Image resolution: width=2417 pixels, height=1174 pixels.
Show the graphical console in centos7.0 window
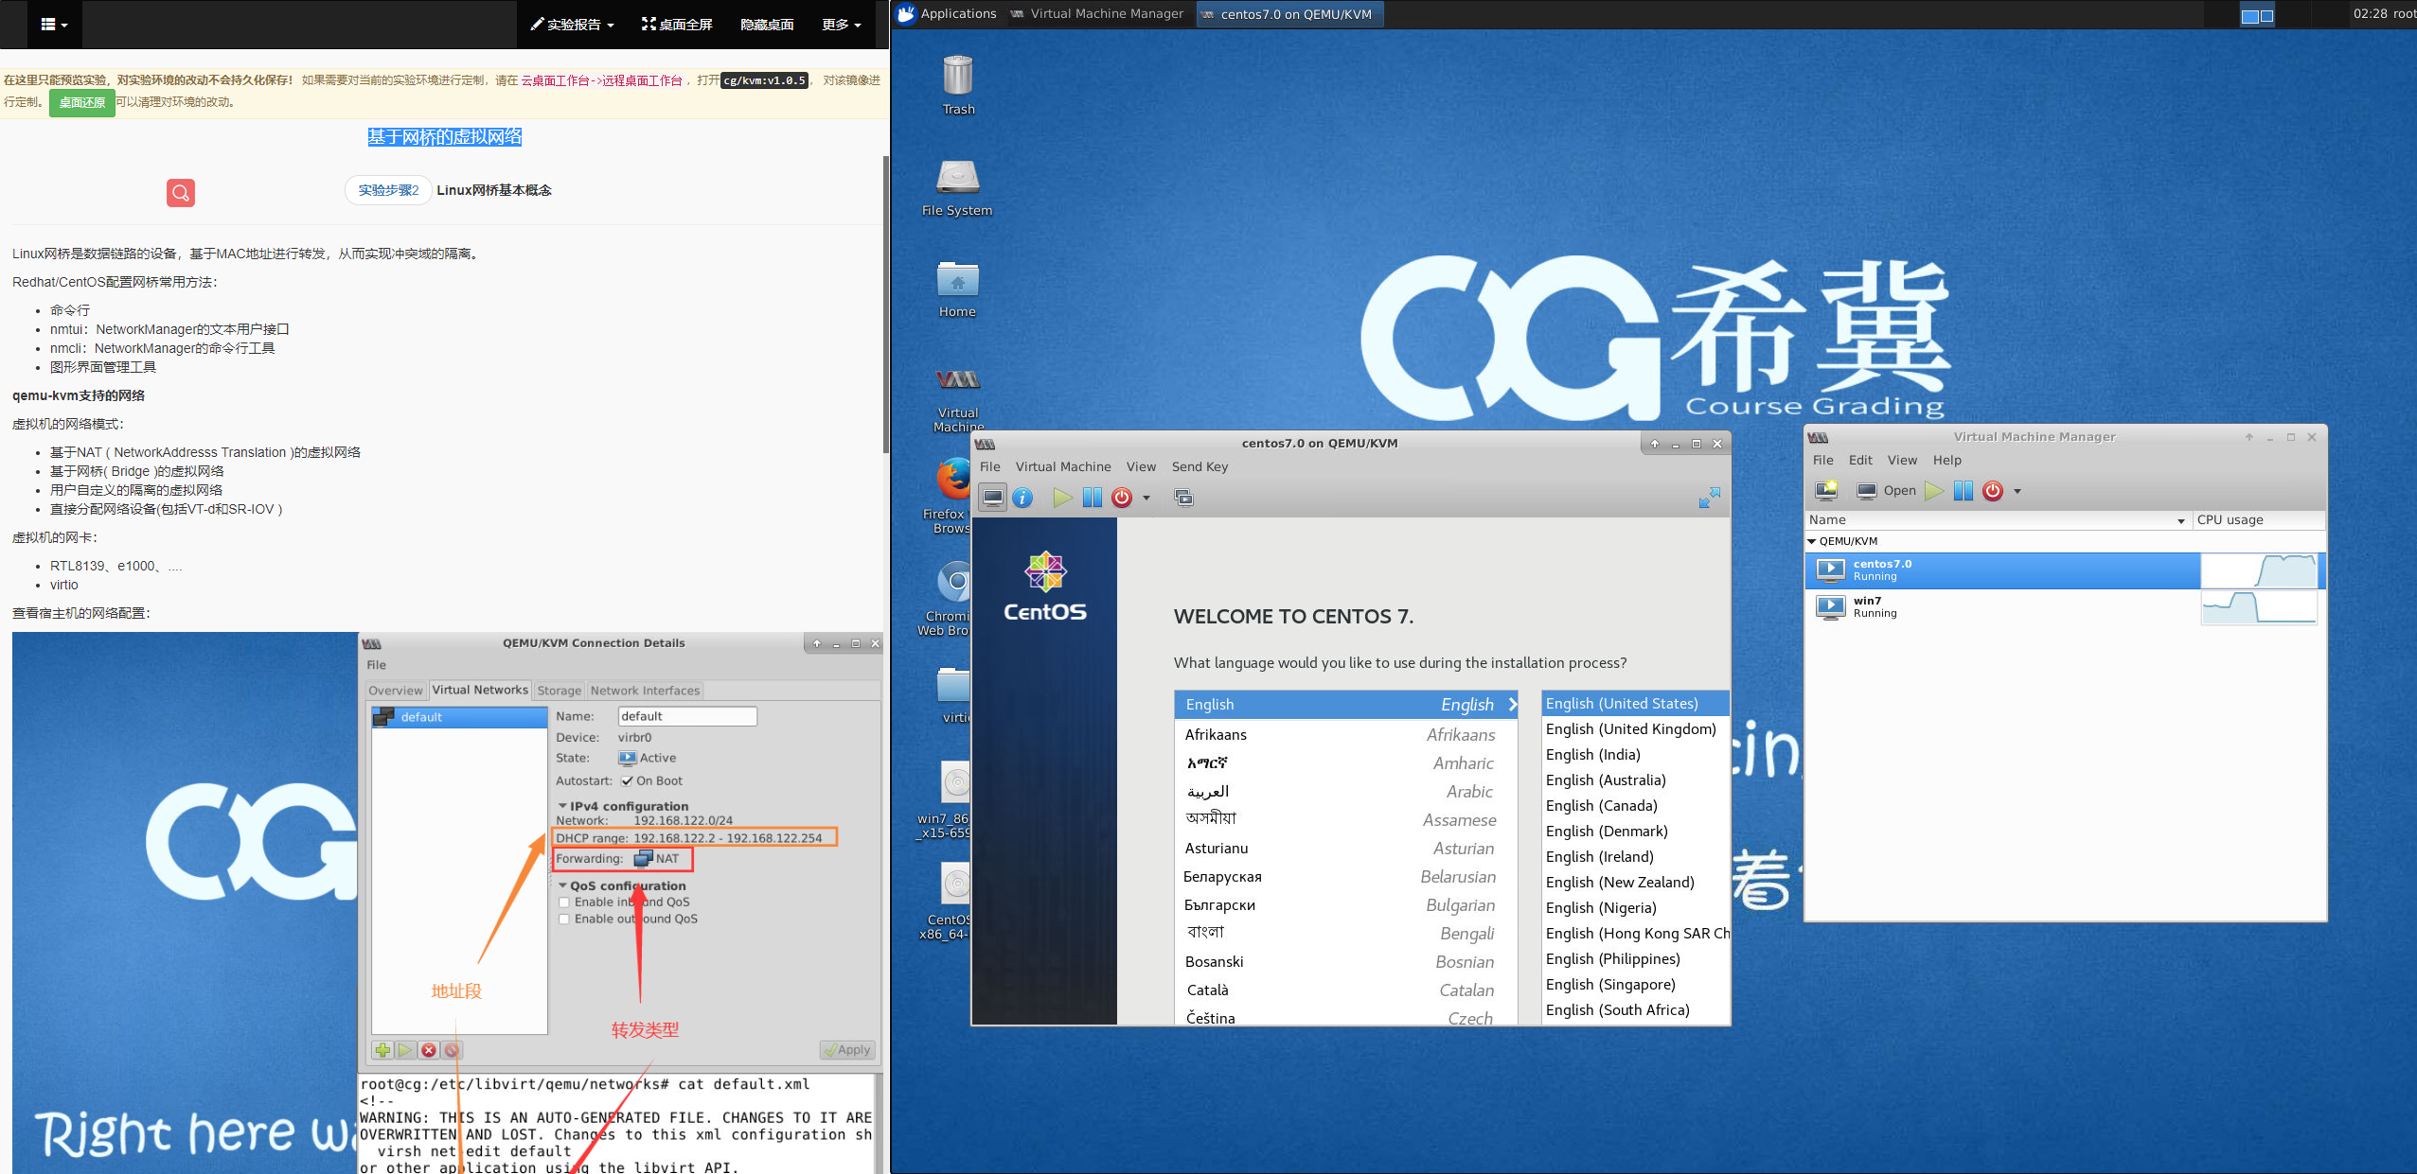click(993, 498)
